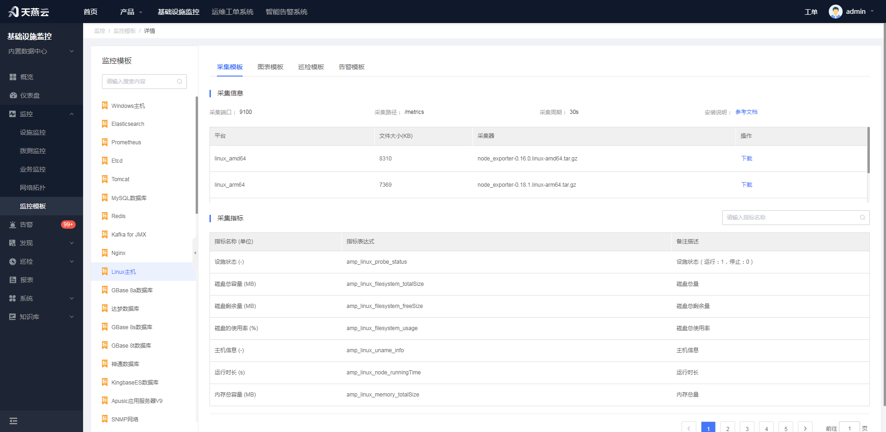
Task: Go to the next metrics page
Action: point(805,427)
